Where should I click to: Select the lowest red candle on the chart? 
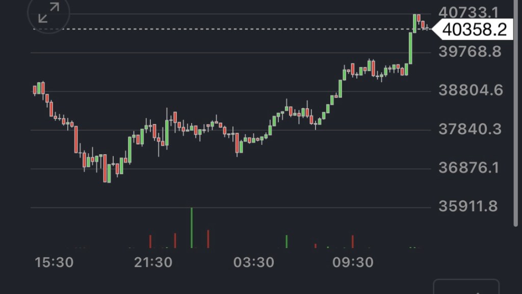pos(105,168)
